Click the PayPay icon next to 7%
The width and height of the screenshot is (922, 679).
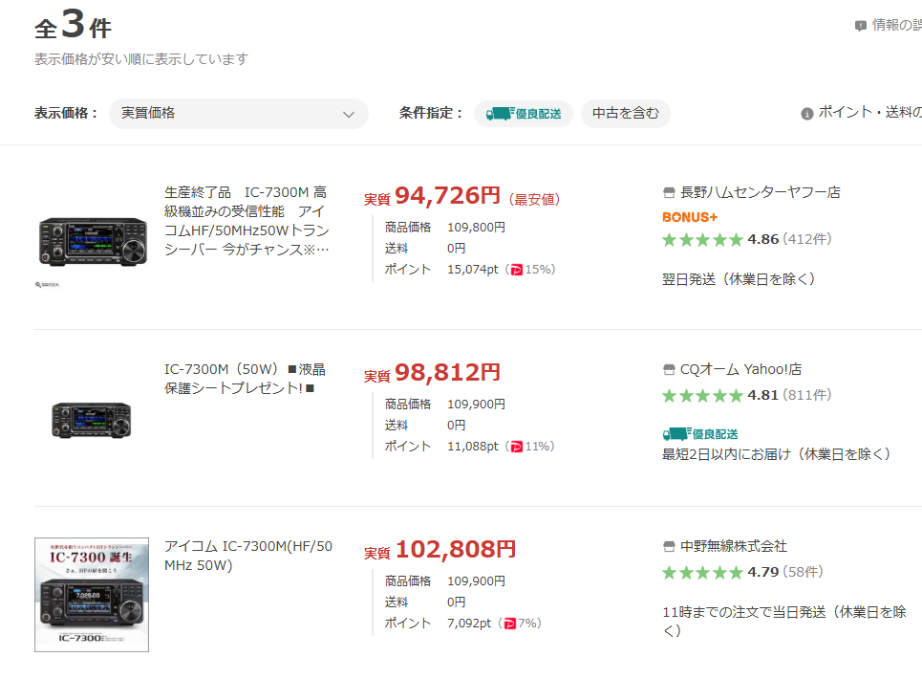point(509,624)
